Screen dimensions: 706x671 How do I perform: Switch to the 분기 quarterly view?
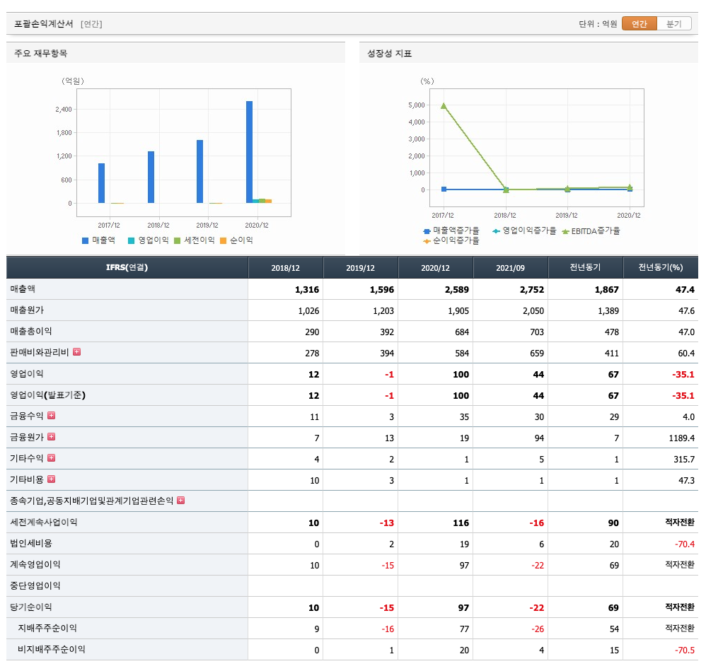click(674, 23)
